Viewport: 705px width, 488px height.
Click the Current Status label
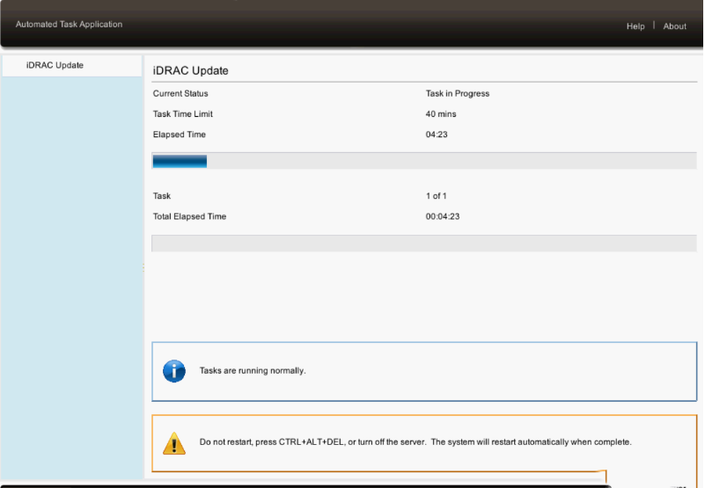click(180, 93)
